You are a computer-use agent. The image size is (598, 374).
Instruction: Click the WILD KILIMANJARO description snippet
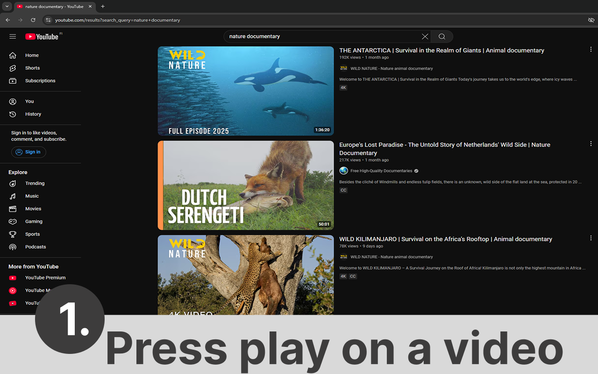click(462, 268)
